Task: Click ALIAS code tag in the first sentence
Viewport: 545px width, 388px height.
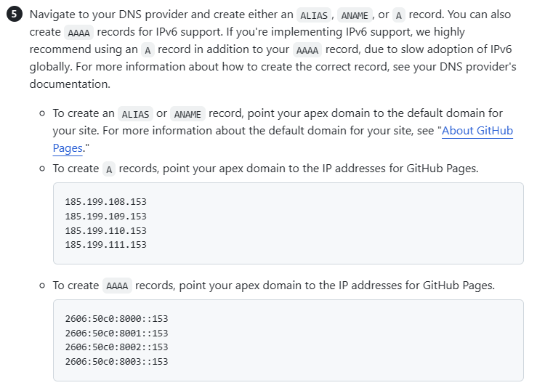Action: (314, 15)
